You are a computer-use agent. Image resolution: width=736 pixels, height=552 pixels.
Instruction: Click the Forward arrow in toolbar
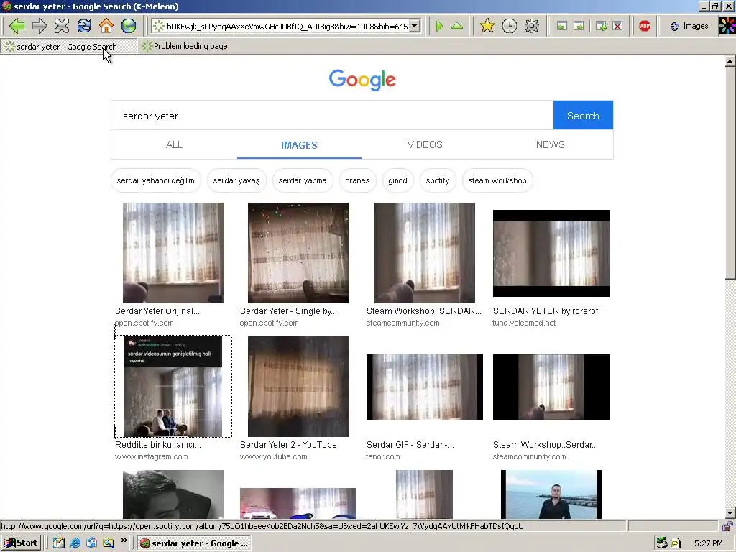click(40, 26)
